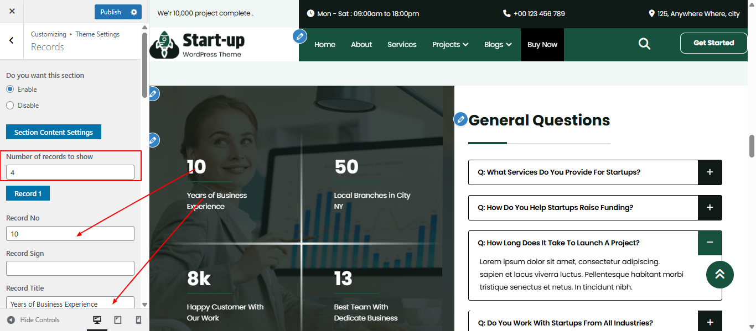Click the Section Content Settings button
Image resolution: width=756 pixels, height=331 pixels.
coord(53,132)
